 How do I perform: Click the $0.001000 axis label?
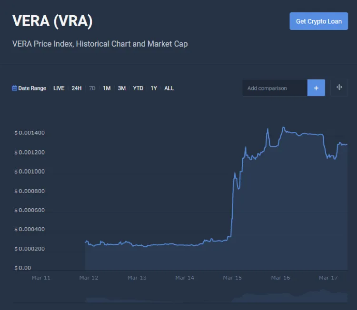pos(30,172)
